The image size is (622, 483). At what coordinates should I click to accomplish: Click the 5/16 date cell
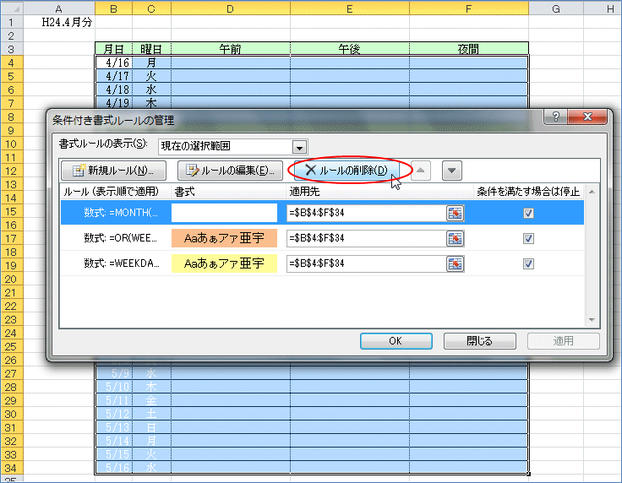tap(113, 468)
